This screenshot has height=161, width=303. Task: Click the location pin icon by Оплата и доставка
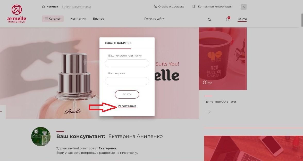tap(155, 7)
